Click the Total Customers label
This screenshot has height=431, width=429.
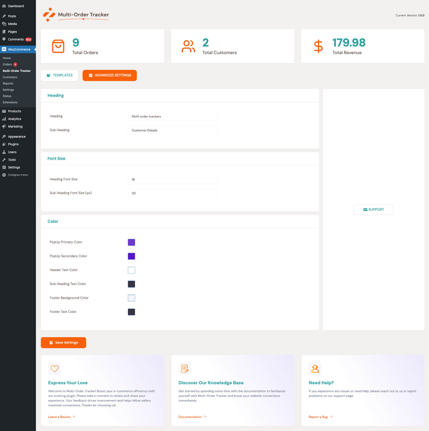220,53
